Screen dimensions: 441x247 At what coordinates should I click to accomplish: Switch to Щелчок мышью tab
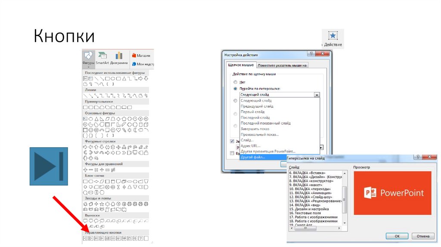241,65
